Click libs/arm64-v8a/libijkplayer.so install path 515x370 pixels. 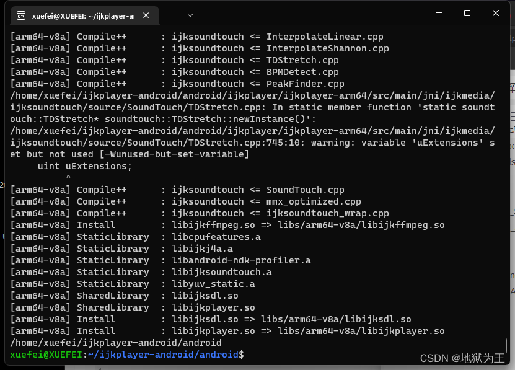pyautogui.click(x=361, y=331)
